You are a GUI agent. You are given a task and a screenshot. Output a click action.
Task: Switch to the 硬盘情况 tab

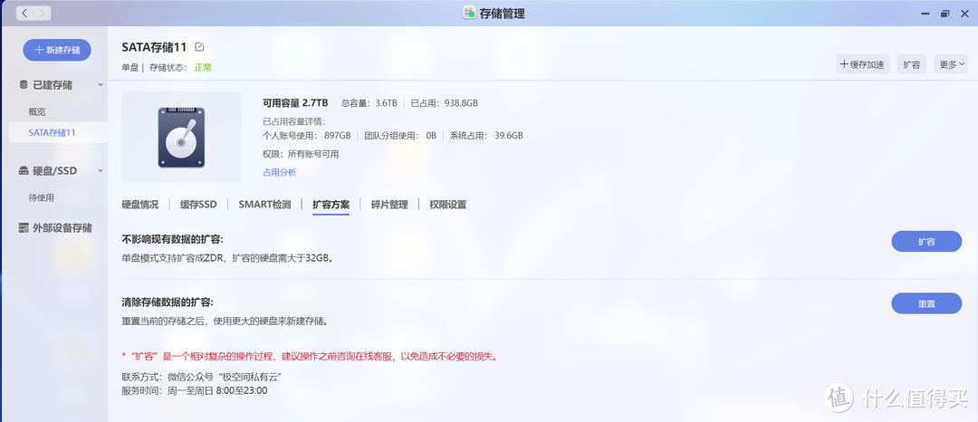(x=139, y=205)
